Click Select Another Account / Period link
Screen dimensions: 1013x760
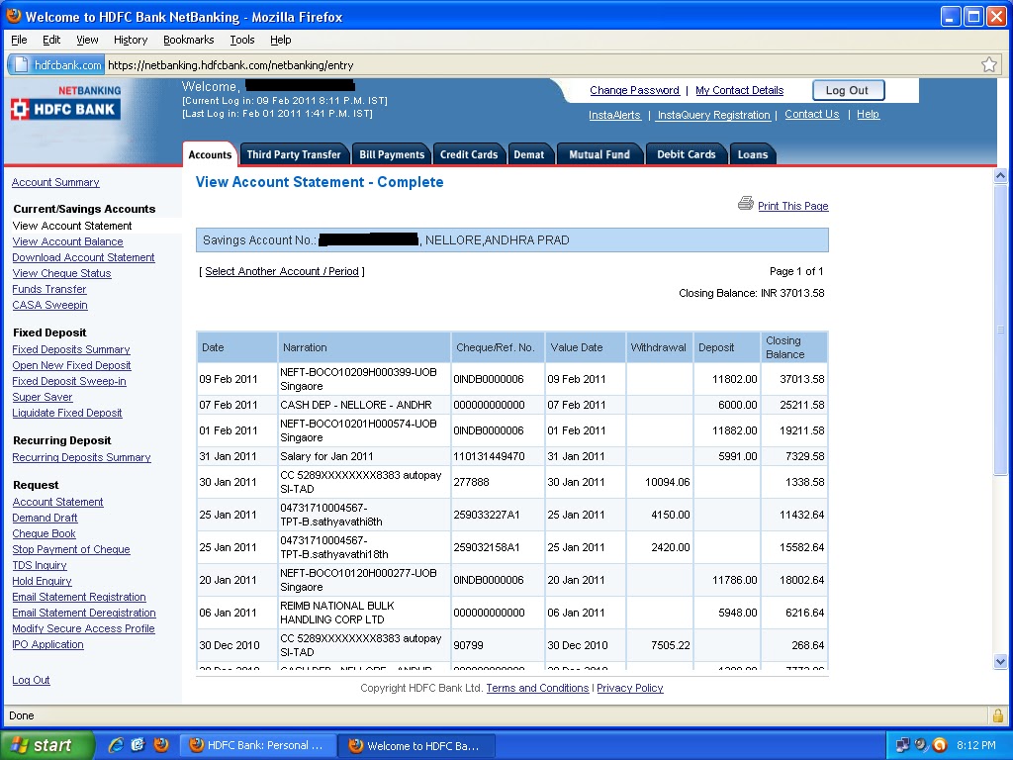282,271
